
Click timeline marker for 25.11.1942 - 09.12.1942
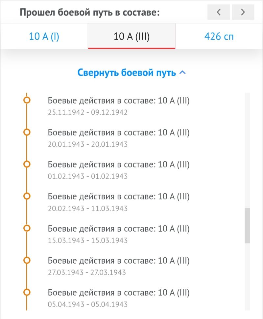(27, 100)
